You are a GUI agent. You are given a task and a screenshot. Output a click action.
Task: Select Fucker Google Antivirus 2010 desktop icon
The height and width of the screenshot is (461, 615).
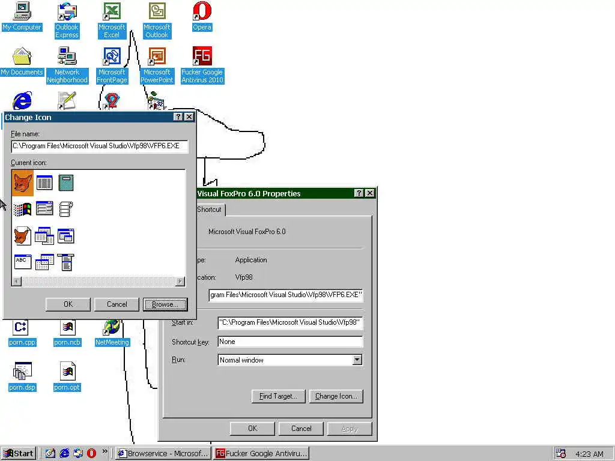click(x=202, y=65)
